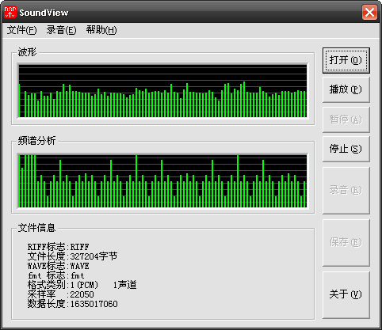Click the 格式类别 1(PCM) info line
Image resolution: width=382 pixels, height=330 pixels.
tap(82, 285)
